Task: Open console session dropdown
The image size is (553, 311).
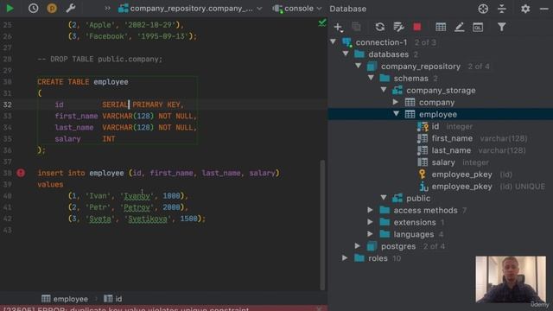Action: (x=297, y=9)
